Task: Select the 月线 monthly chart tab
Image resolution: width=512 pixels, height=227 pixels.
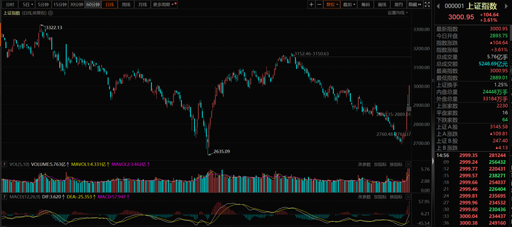Action: [x=143, y=5]
